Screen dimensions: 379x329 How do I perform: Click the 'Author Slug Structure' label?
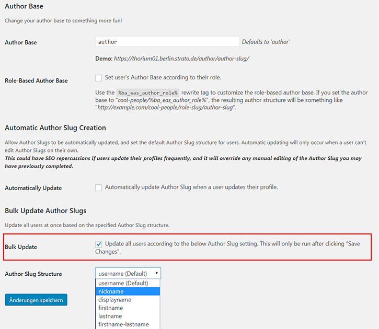[x=33, y=274]
